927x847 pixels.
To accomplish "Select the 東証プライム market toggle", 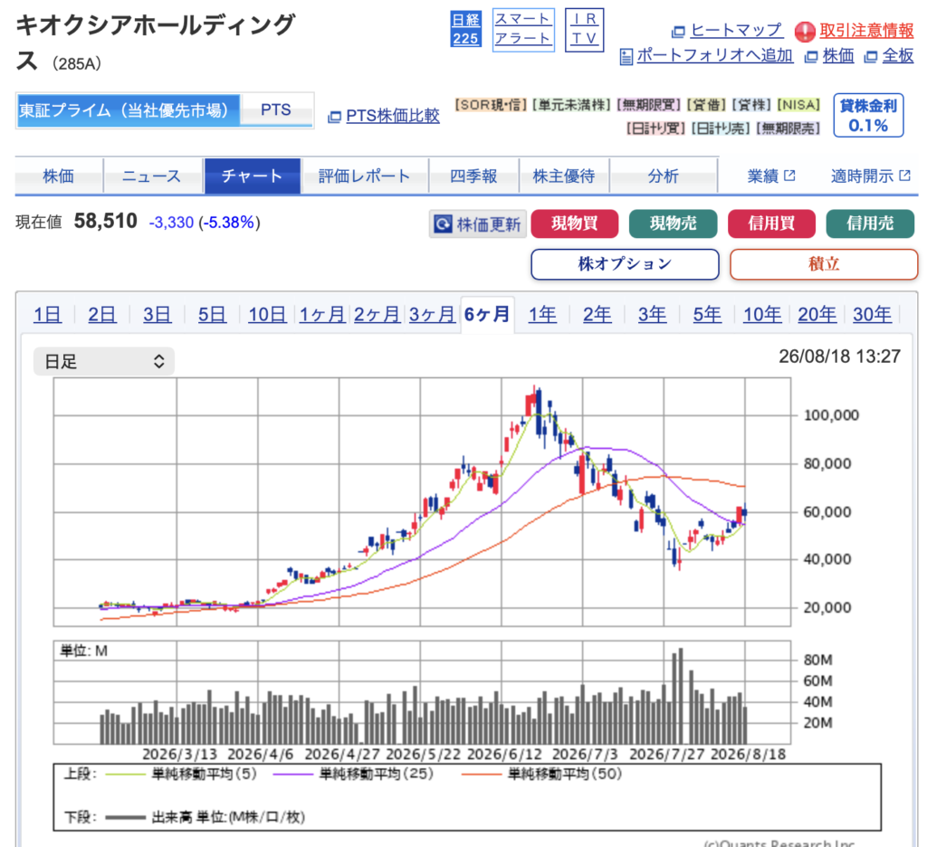I will [128, 110].
